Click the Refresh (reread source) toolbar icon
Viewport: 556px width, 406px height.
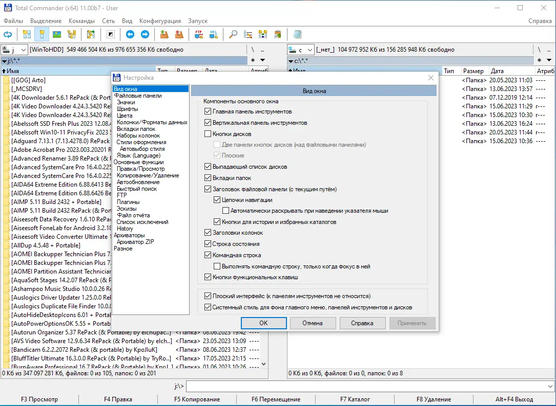[x=8, y=34]
